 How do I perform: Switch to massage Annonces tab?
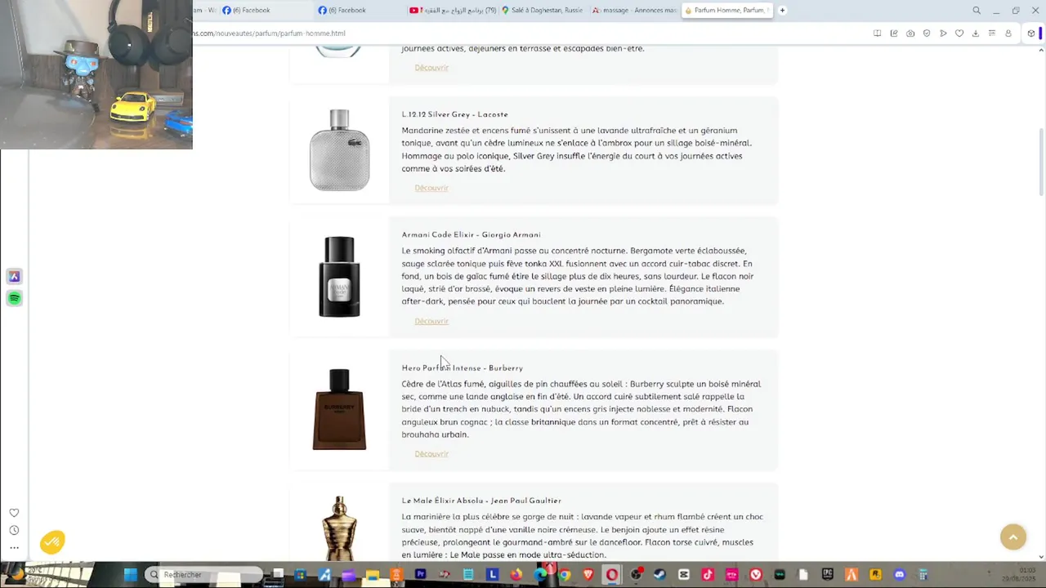click(x=634, y=11)
